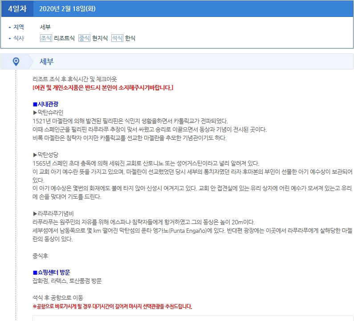The width and height of the screenshot is (354, 321).
Task: Click the 지역 row label
Action: (19, 27)
